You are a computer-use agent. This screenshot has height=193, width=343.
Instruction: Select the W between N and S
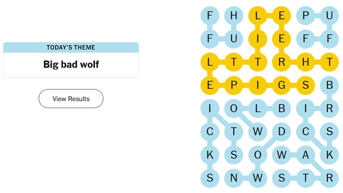click(258, 178)
